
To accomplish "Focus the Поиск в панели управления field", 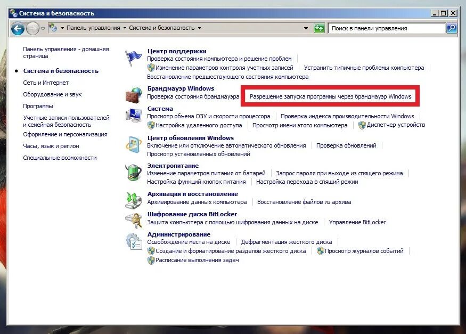I will coord(386,28).
